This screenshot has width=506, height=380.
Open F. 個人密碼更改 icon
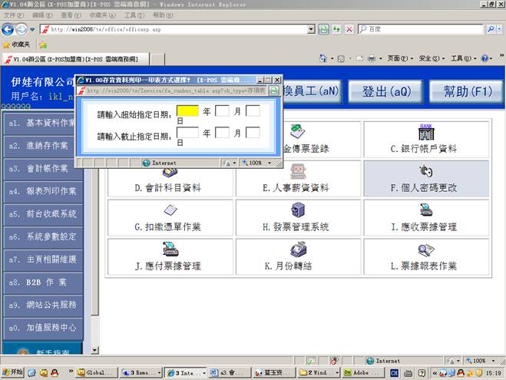pos(425,170)
